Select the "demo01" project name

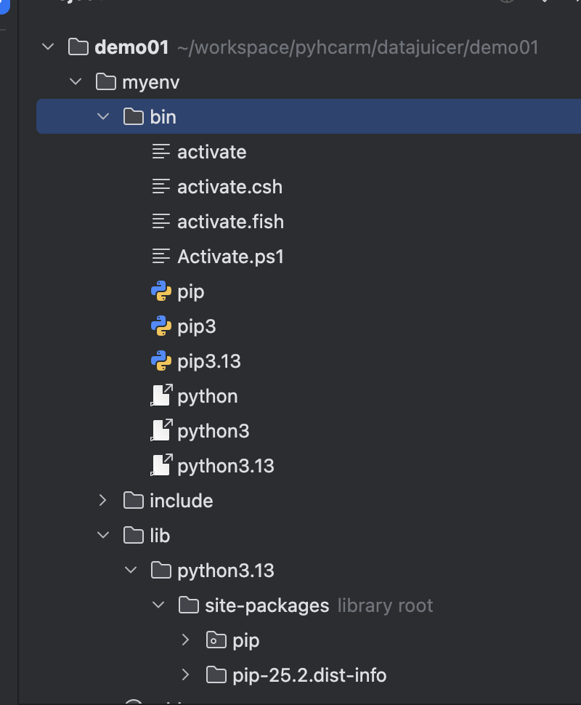point(131,47)
